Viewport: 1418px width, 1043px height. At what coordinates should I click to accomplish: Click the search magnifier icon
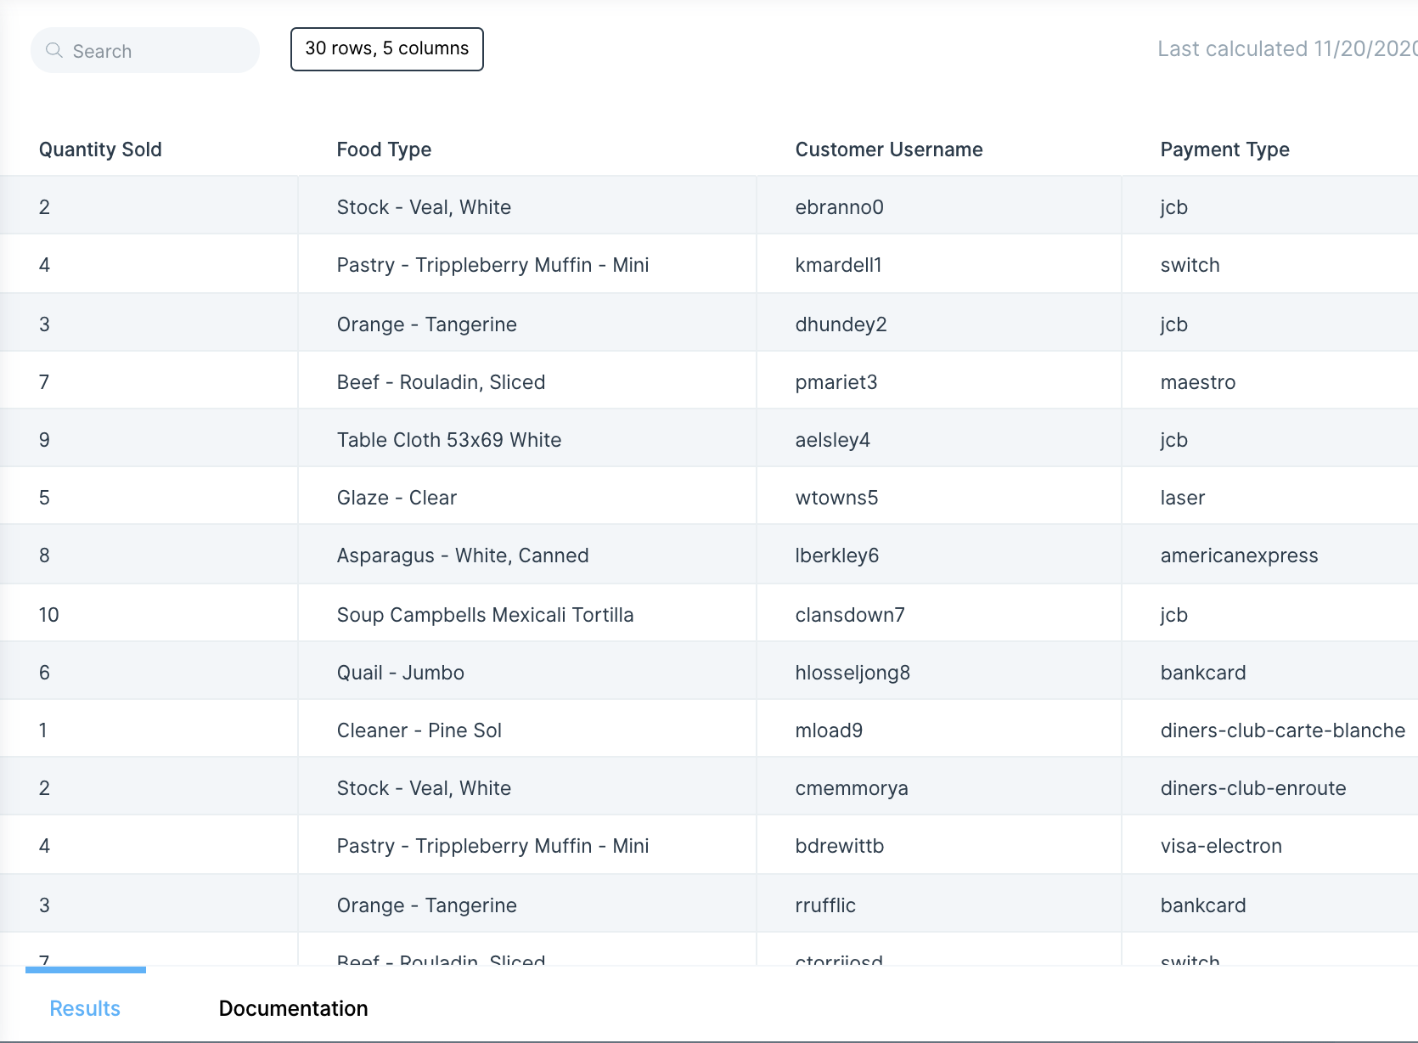click(54, 50)
